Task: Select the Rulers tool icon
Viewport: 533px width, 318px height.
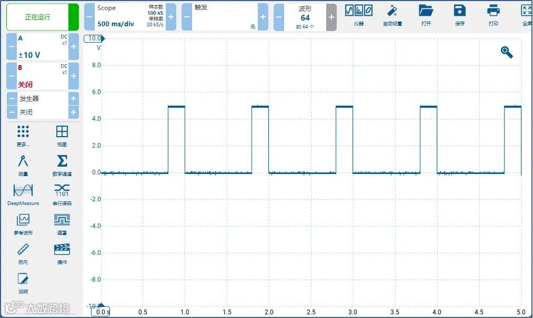Action: [x=23, y=253]
